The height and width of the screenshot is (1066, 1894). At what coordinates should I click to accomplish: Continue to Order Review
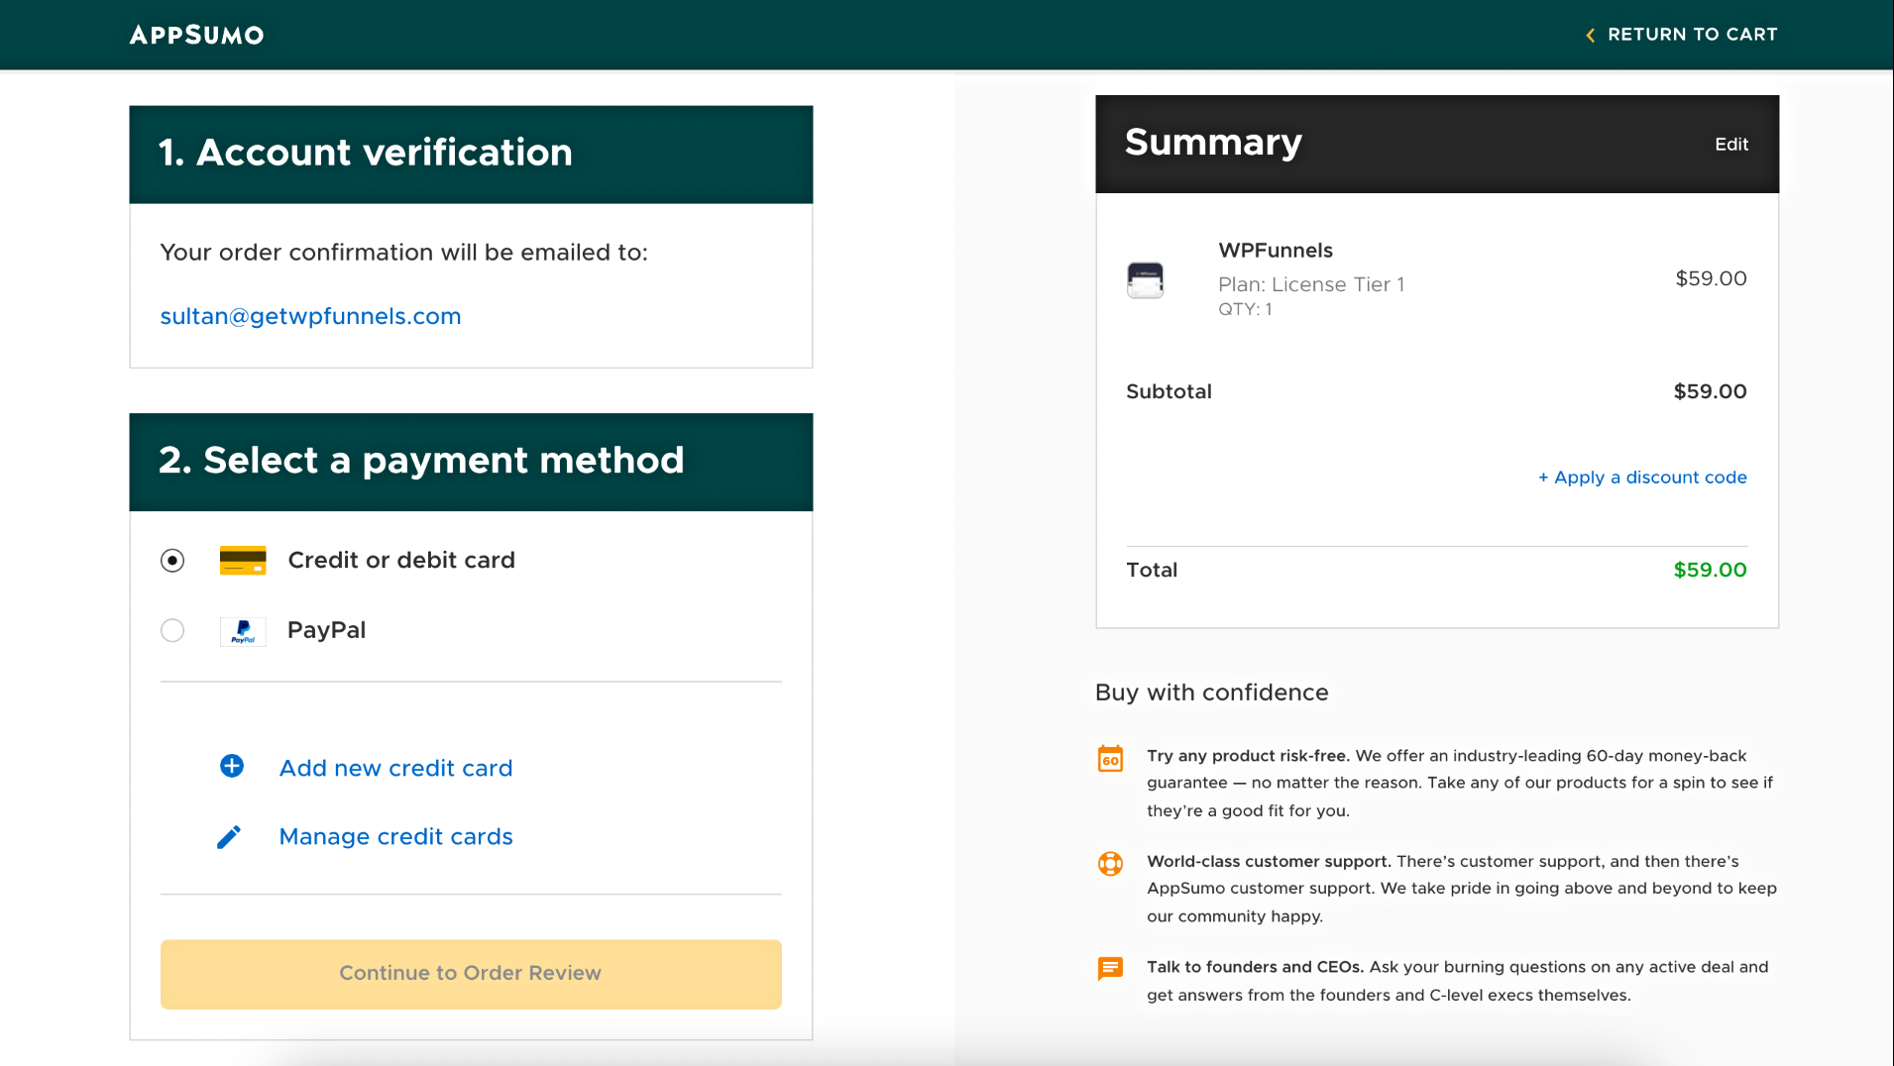point(471,974)
